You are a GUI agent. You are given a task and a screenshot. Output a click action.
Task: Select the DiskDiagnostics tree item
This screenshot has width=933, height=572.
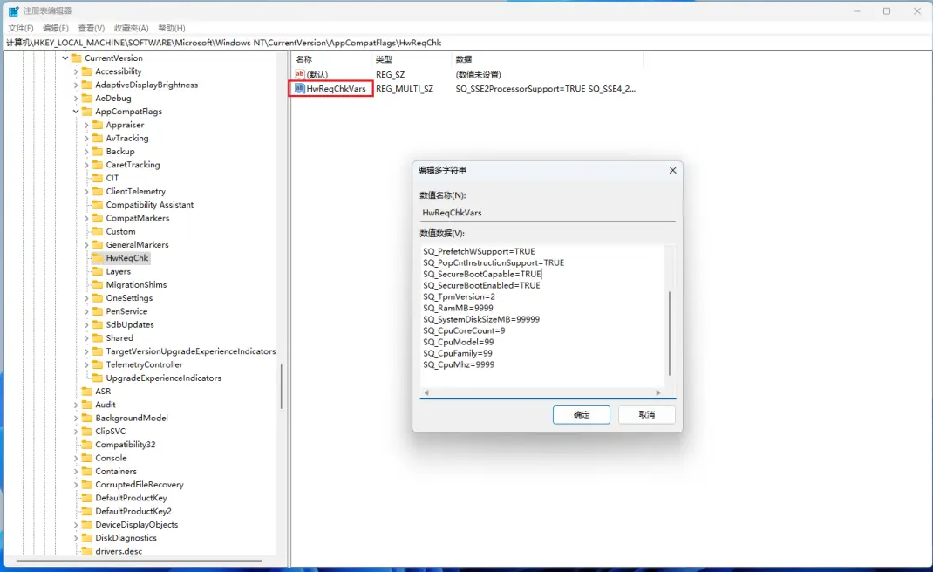click(x=126, y=538)
